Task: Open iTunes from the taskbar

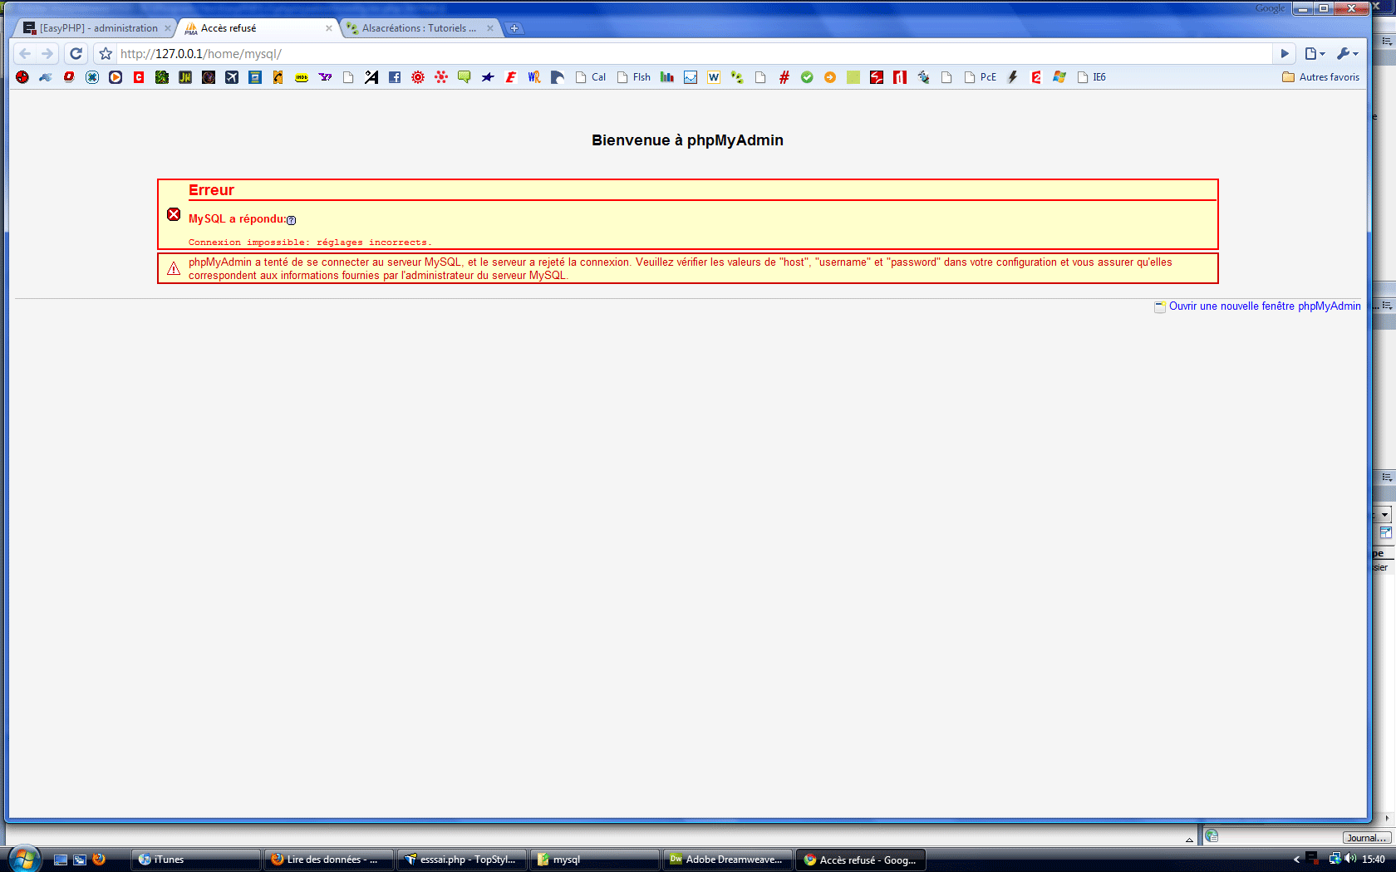Action: [x=196, y=860]
